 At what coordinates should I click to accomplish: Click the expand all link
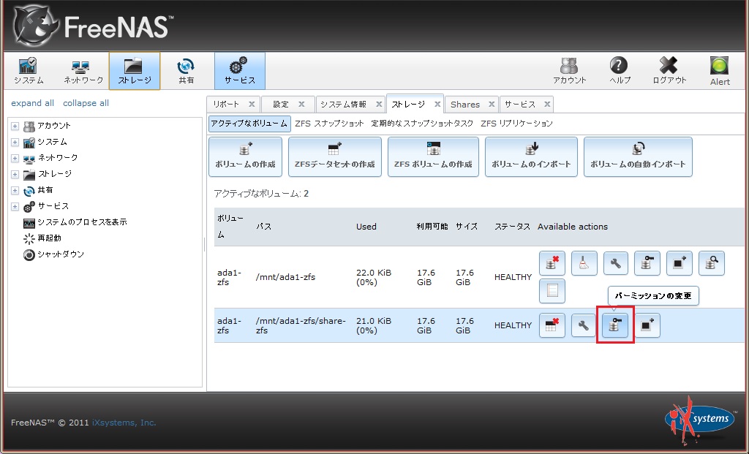coord(32,103)
